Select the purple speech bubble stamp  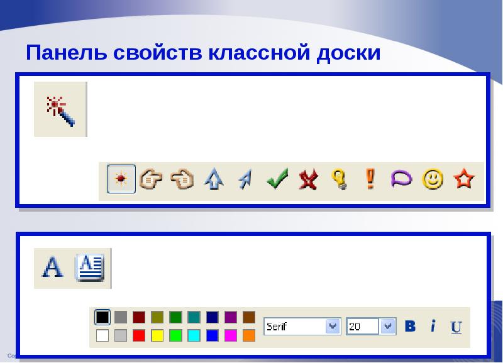(401, 180)
